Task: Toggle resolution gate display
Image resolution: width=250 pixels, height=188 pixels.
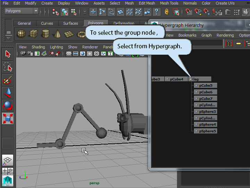Action: [83, 54]
